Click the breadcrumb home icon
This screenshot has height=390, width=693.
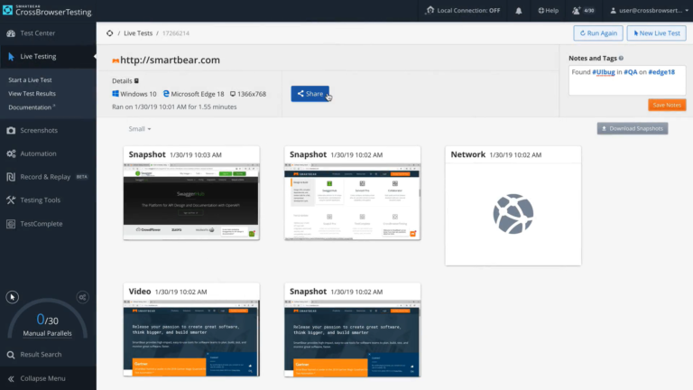[109, 33]
